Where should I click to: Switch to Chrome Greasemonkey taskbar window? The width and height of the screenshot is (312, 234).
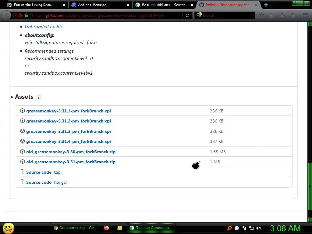click(x=76, y=228)
